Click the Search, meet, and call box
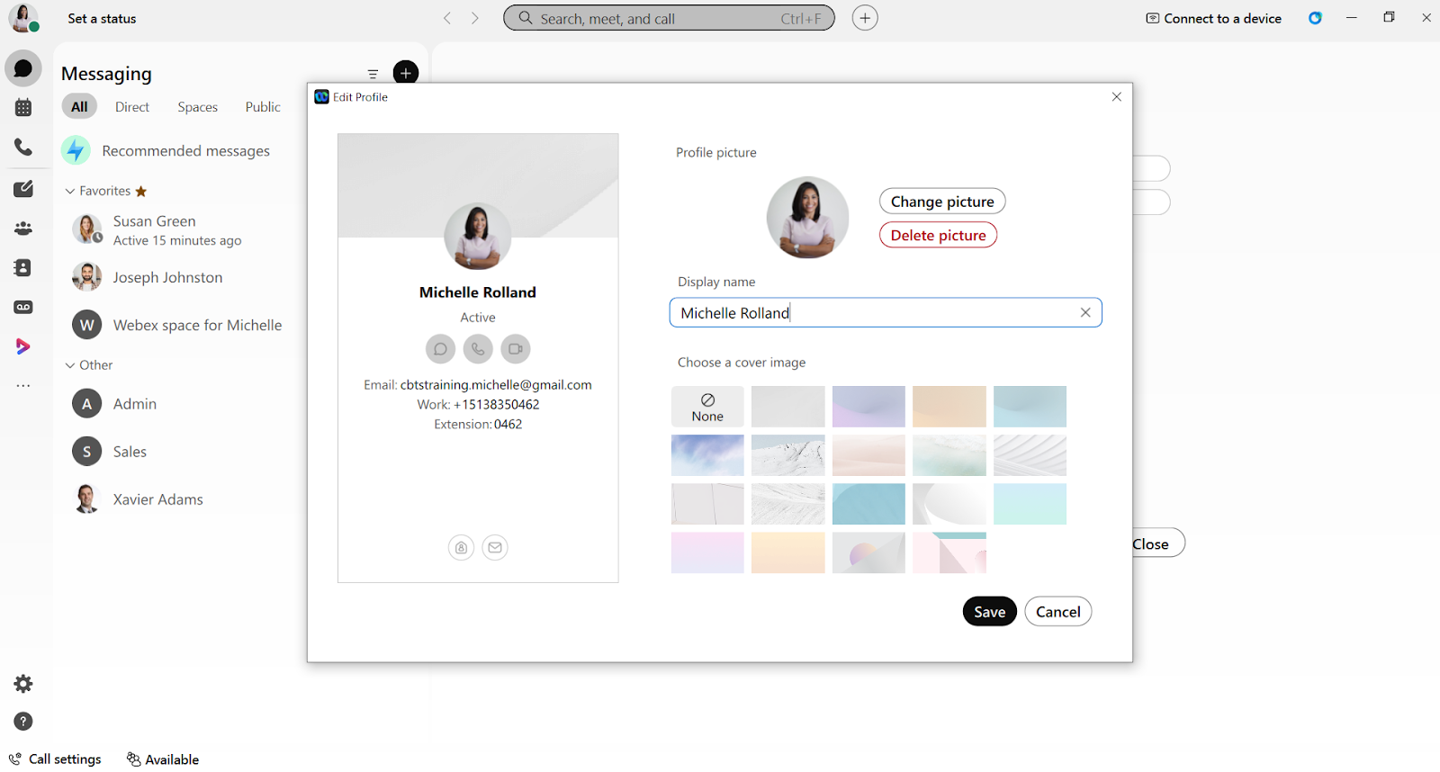Image resolution: width=1440 pixels, height=772 pixels. click(669, 18)
